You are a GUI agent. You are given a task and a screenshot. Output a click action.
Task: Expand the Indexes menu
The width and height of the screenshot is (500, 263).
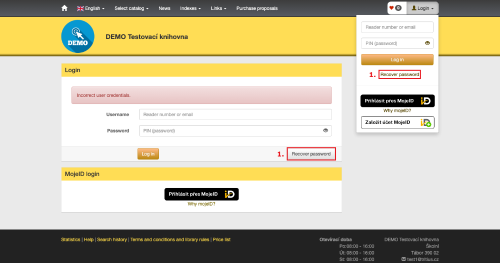190,8
